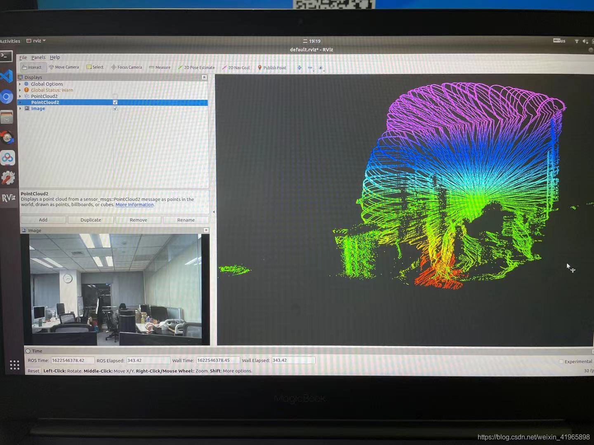The image size is (594, 445).
Task: Click the Add display button
Action: pyautogui.click(x=43, y=220)
